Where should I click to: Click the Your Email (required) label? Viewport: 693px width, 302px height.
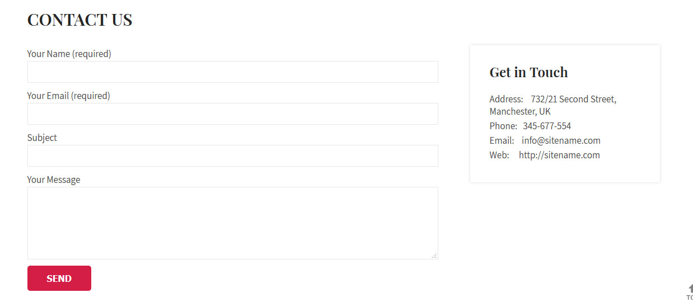tap(69, 96)
